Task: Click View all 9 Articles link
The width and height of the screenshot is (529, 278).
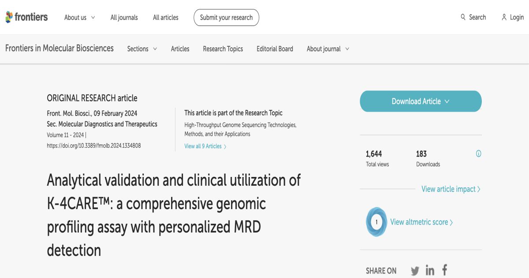Action: 205,146
